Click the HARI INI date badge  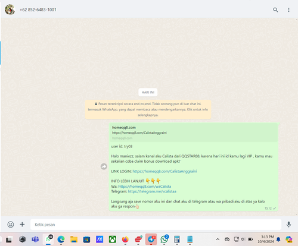coord(148,92)
